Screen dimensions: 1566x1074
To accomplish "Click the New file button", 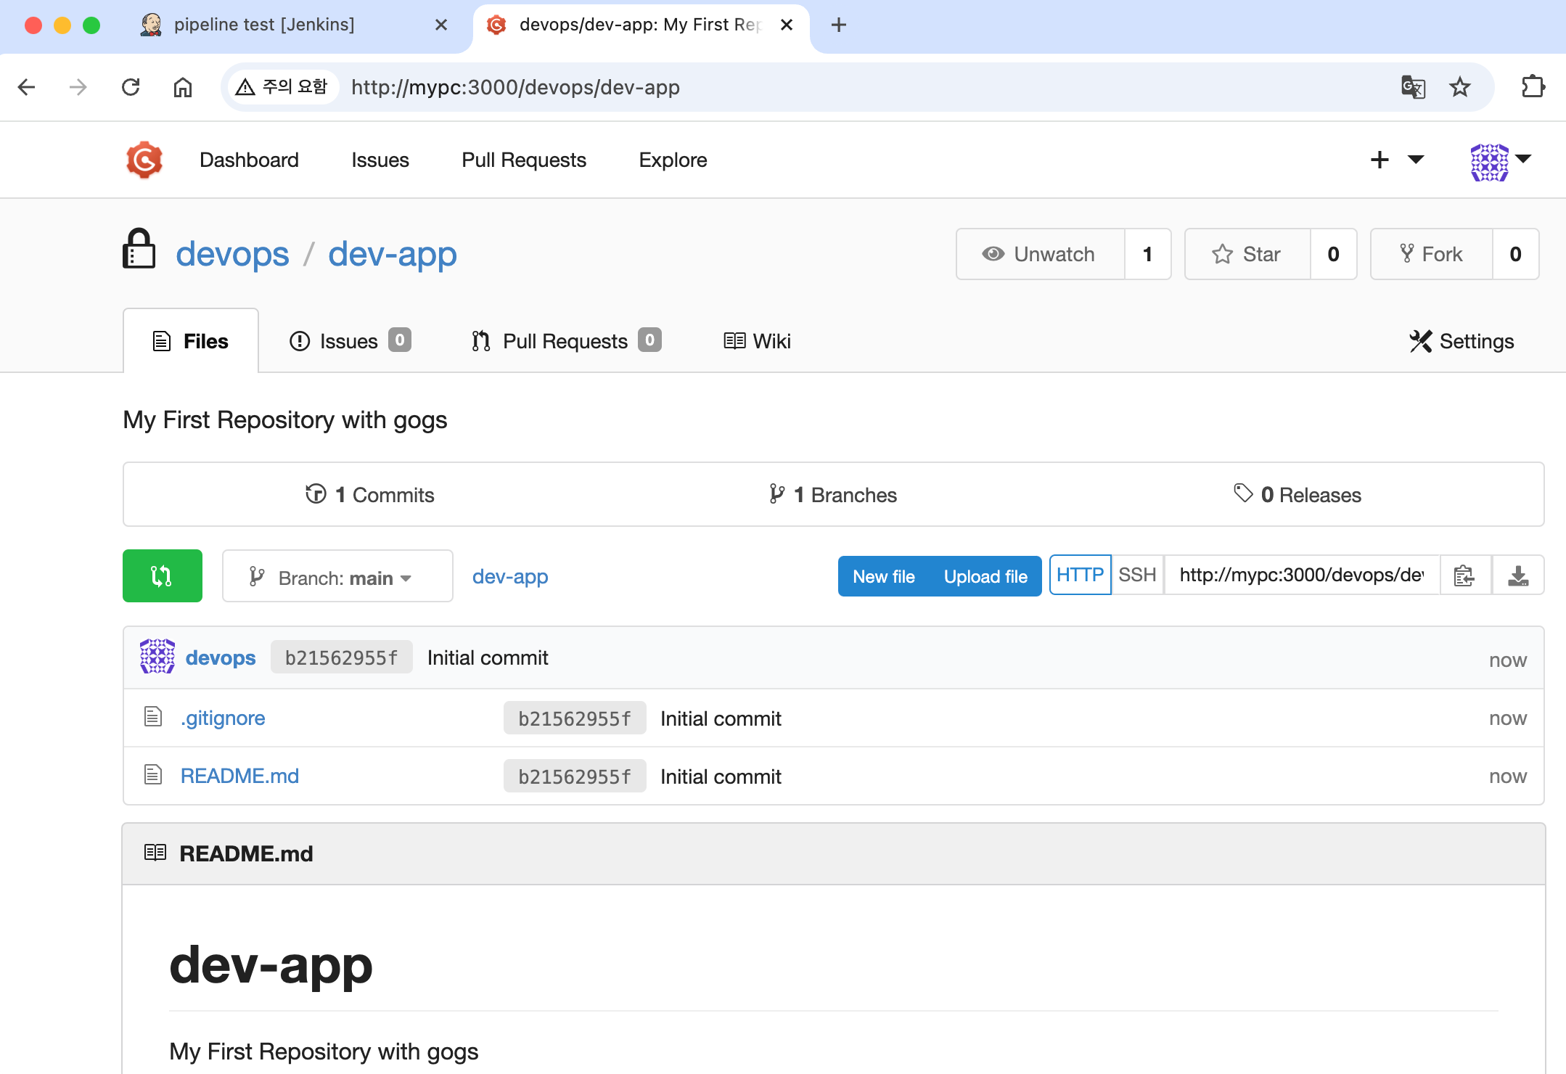I will tap(883, 576).
